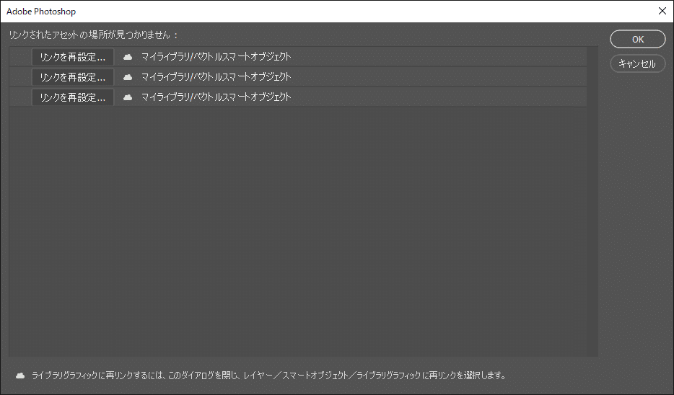Click リンクを再設定 in the second asset row
The image size is (674, 395).
coord(73,77)
